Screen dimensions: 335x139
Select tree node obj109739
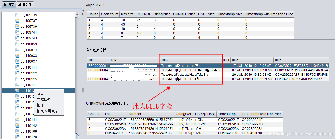(x=29, y=27)
